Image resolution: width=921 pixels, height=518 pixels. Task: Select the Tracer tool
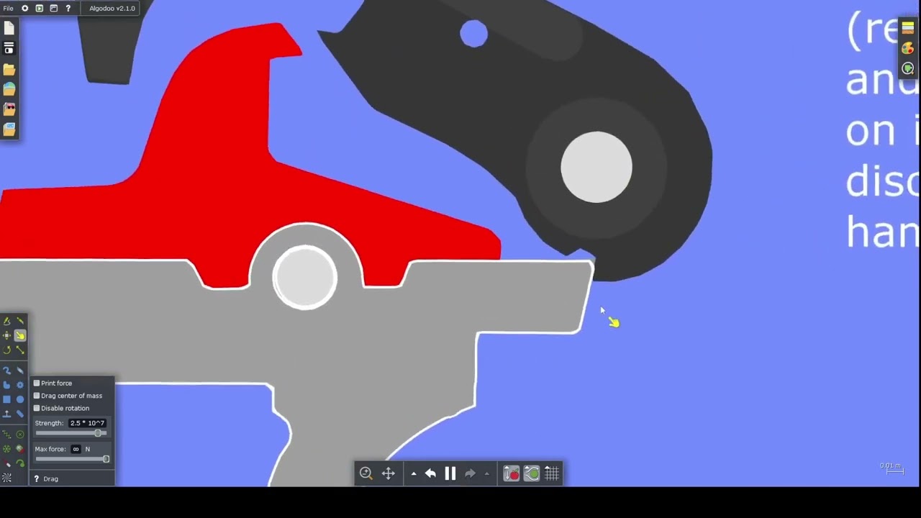(x=20, y=463)
